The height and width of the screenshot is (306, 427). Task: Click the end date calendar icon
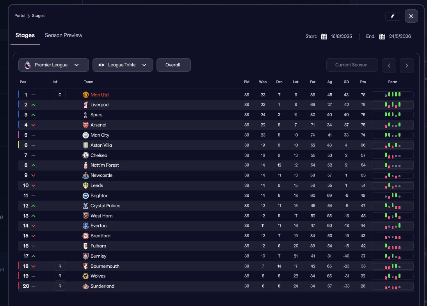(x=382, y=37)
